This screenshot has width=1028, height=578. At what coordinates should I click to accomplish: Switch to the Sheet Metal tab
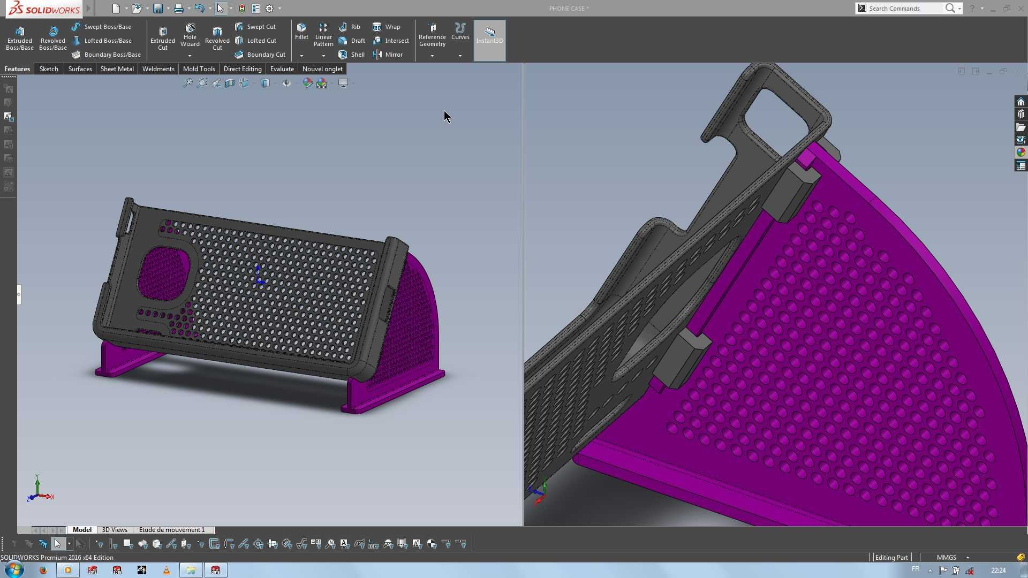click(x=117, y=69)
